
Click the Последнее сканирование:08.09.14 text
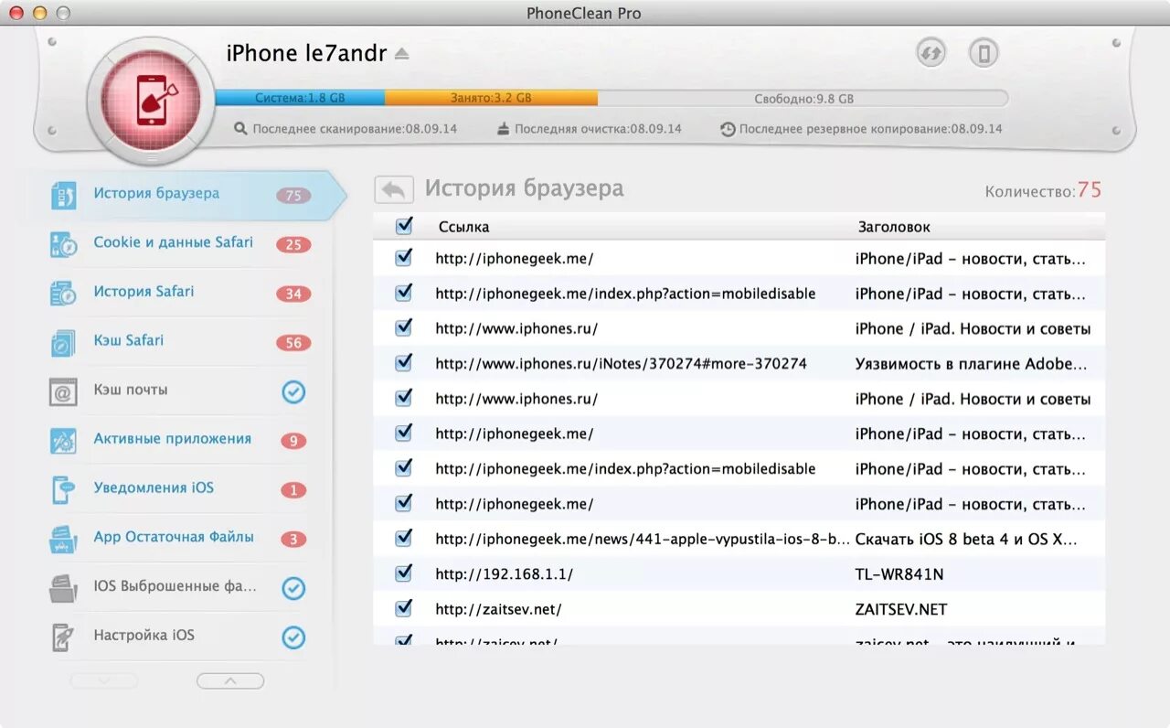pos(355,129)
